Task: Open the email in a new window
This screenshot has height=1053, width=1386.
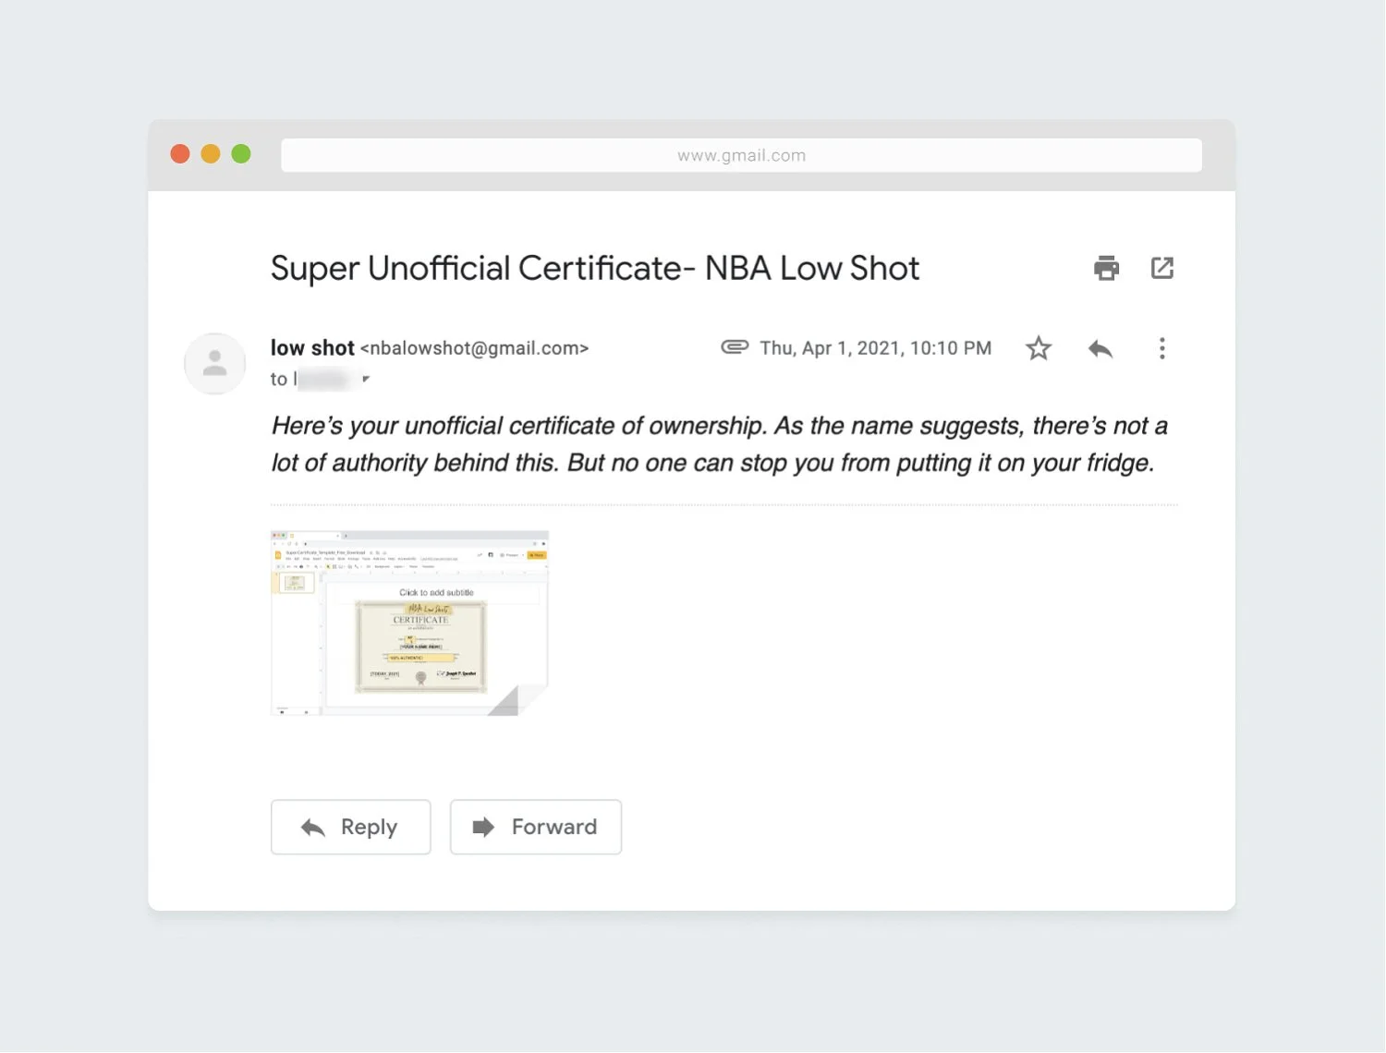Action: tap(1162, 268)
